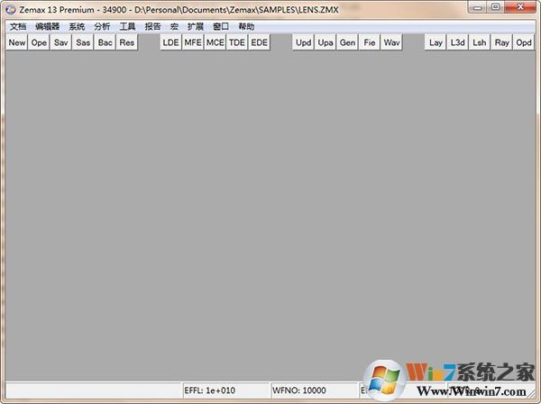Screen dimensions: 541x404
Task: Open the 扩展 menu
Action: click(x=196, y=26)
